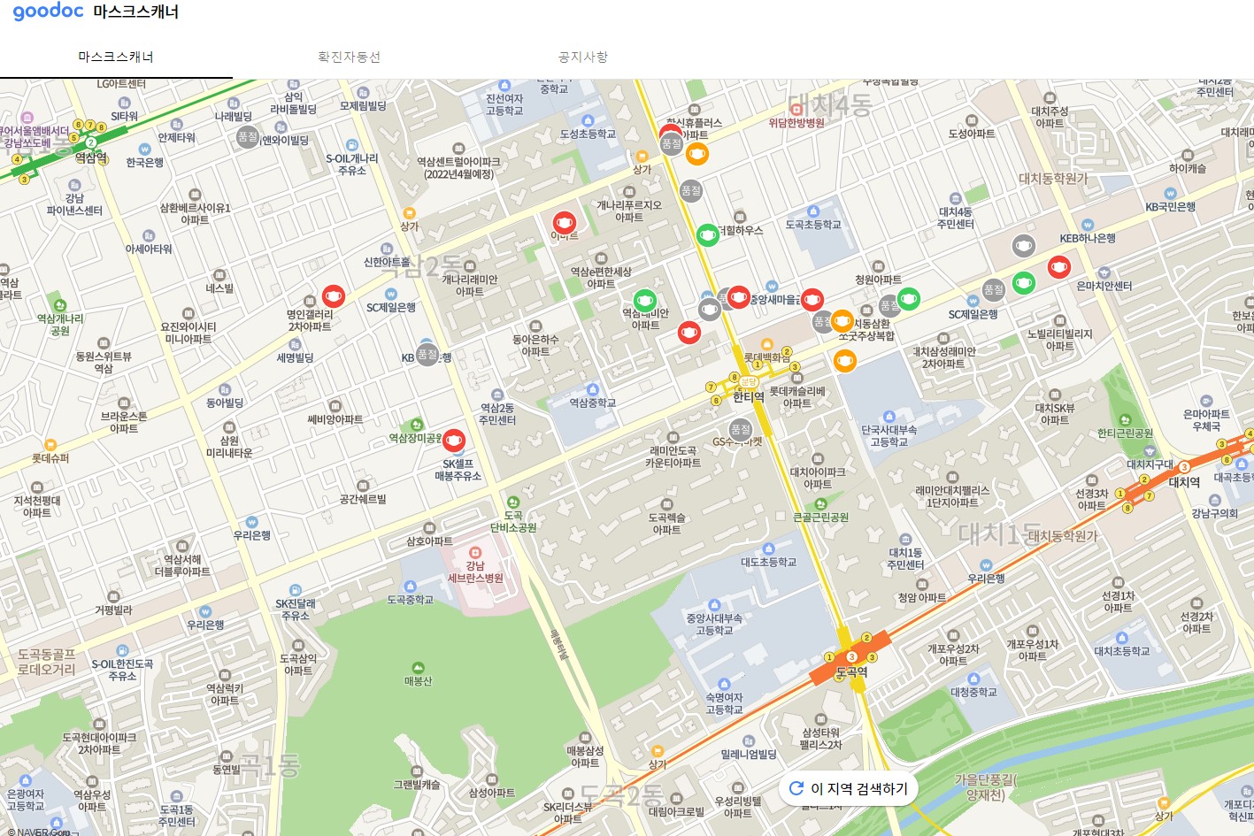Select 품절 marker above GS수퍼마켓
The height and width of the screenshot is (836, 1254).
point(740,429)
